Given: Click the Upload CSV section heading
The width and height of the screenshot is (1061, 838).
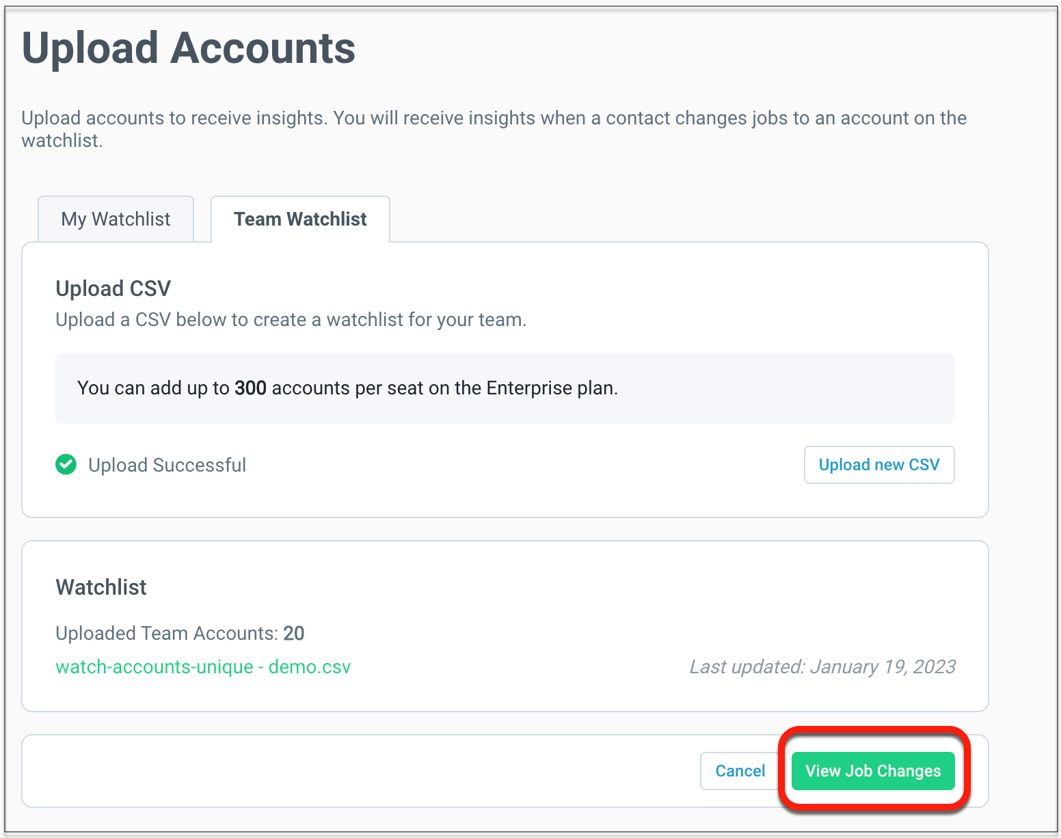Looking at the screenshot, I should click(x=113, y=288).
